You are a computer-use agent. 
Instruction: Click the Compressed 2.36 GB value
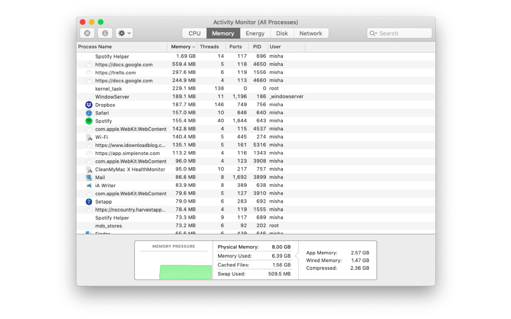coord(360,268)
